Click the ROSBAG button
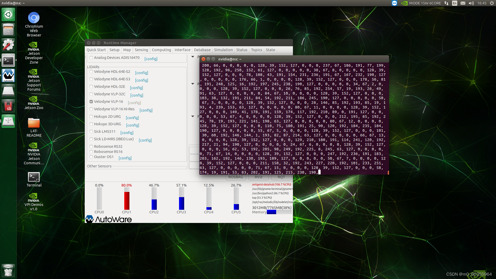 [236, 177]
